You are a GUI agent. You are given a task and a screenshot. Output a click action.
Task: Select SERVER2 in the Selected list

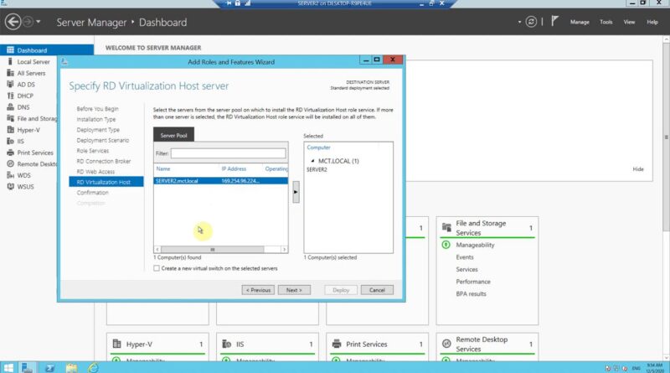[317, 170]
